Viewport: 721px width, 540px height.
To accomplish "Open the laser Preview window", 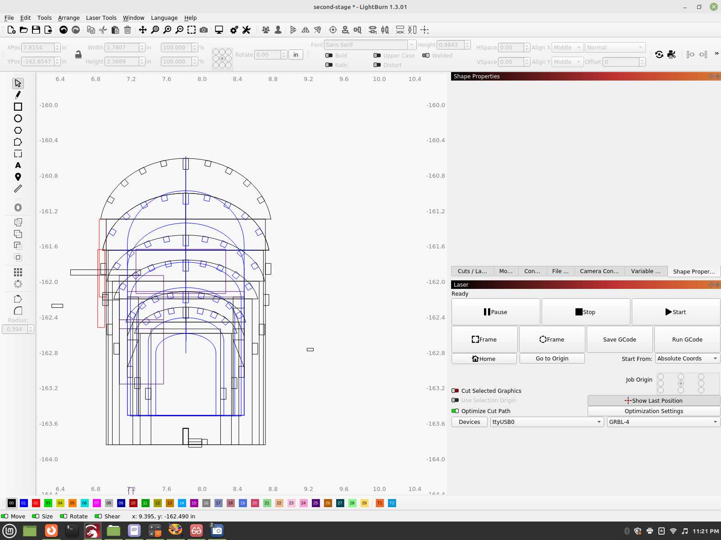I will coord(219,30).
